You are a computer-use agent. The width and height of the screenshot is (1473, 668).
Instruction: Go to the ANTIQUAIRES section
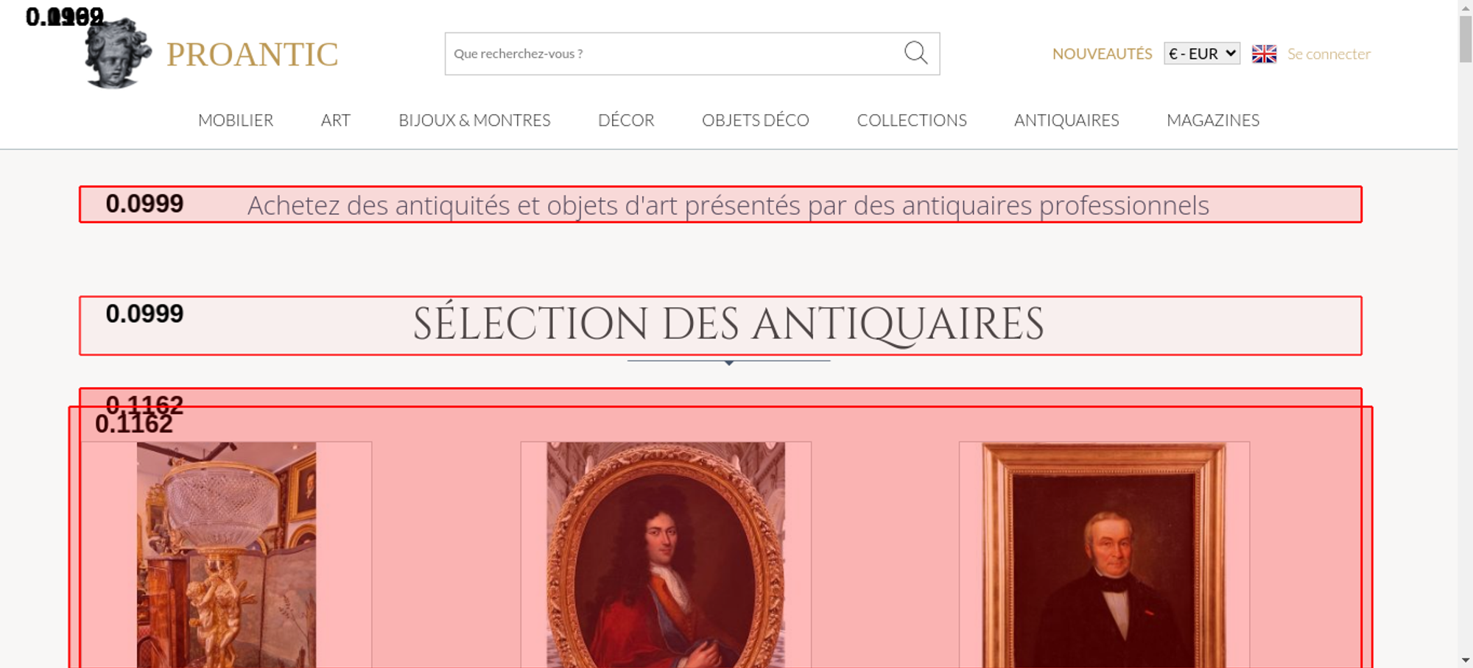click(1066, 120)
